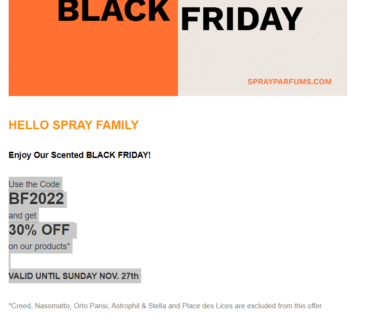This screenshot has width=366, height=327.
Task: Click the BF2022 promo code
Action: click(x=37, y=199)
